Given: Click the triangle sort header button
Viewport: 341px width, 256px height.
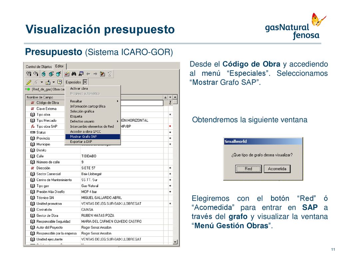Looking at the screenshot, I should (x=165, y=97).
